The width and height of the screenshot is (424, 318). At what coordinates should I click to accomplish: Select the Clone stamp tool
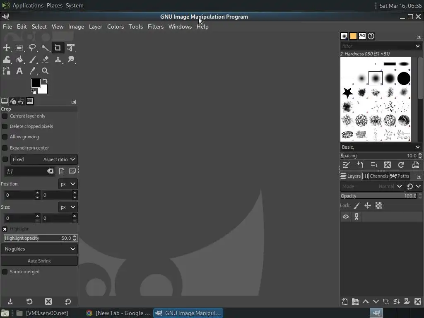(58, 60)
